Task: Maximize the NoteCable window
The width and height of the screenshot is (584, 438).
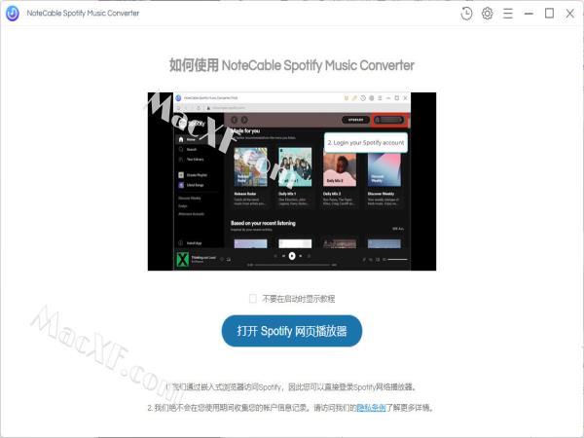Action: [x=549, y=14]
